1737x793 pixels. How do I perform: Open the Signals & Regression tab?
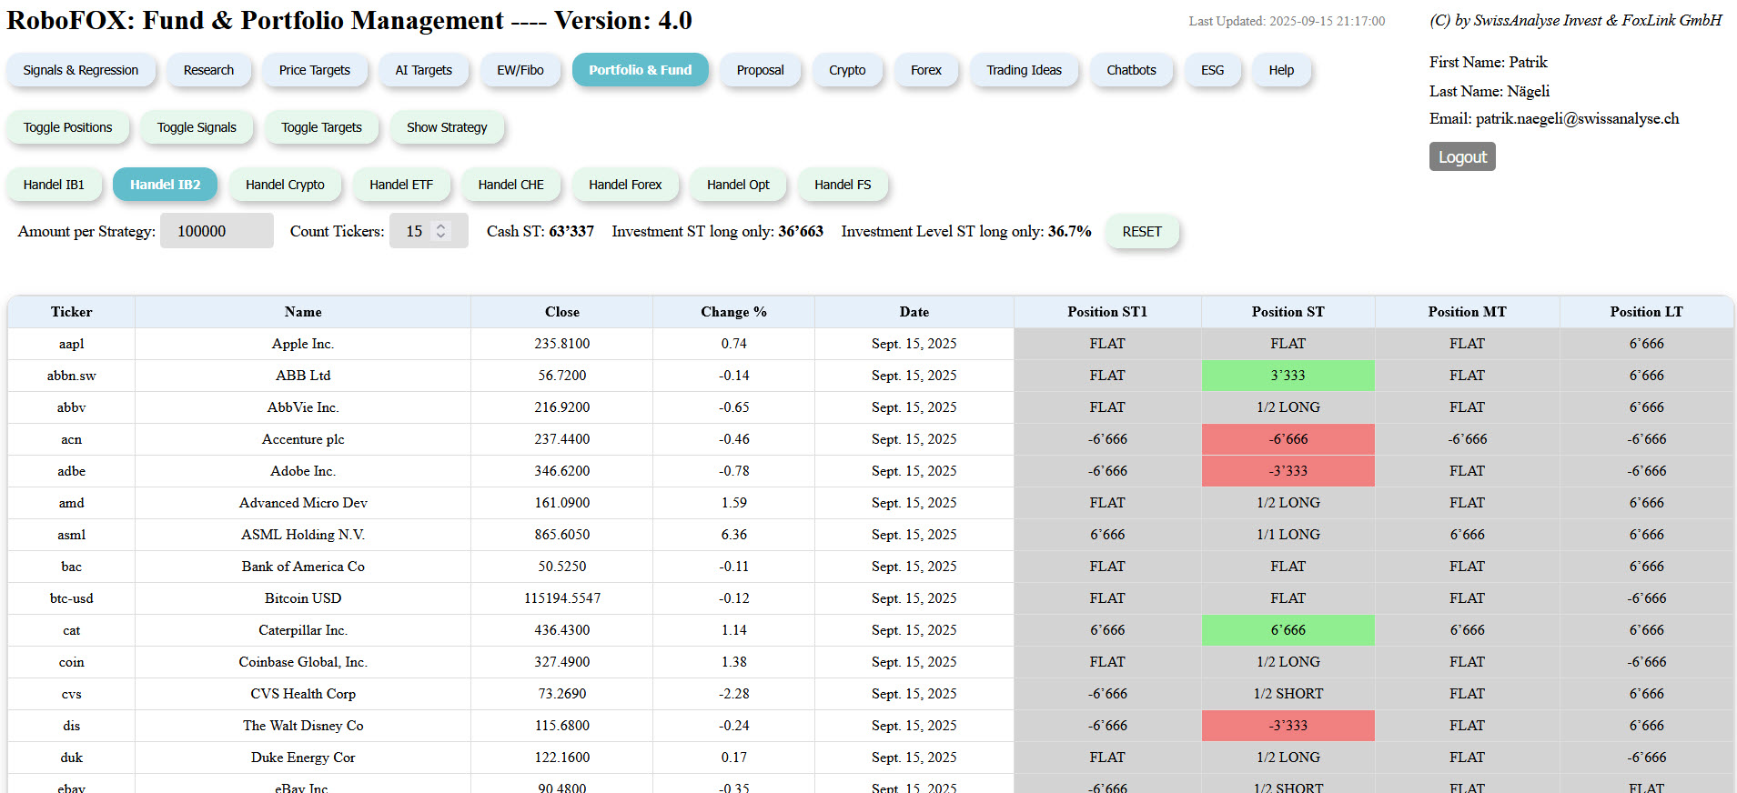pos(81,70)
